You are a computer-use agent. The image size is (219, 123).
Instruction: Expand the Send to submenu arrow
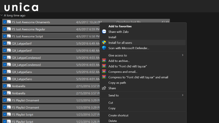(183, 95)
